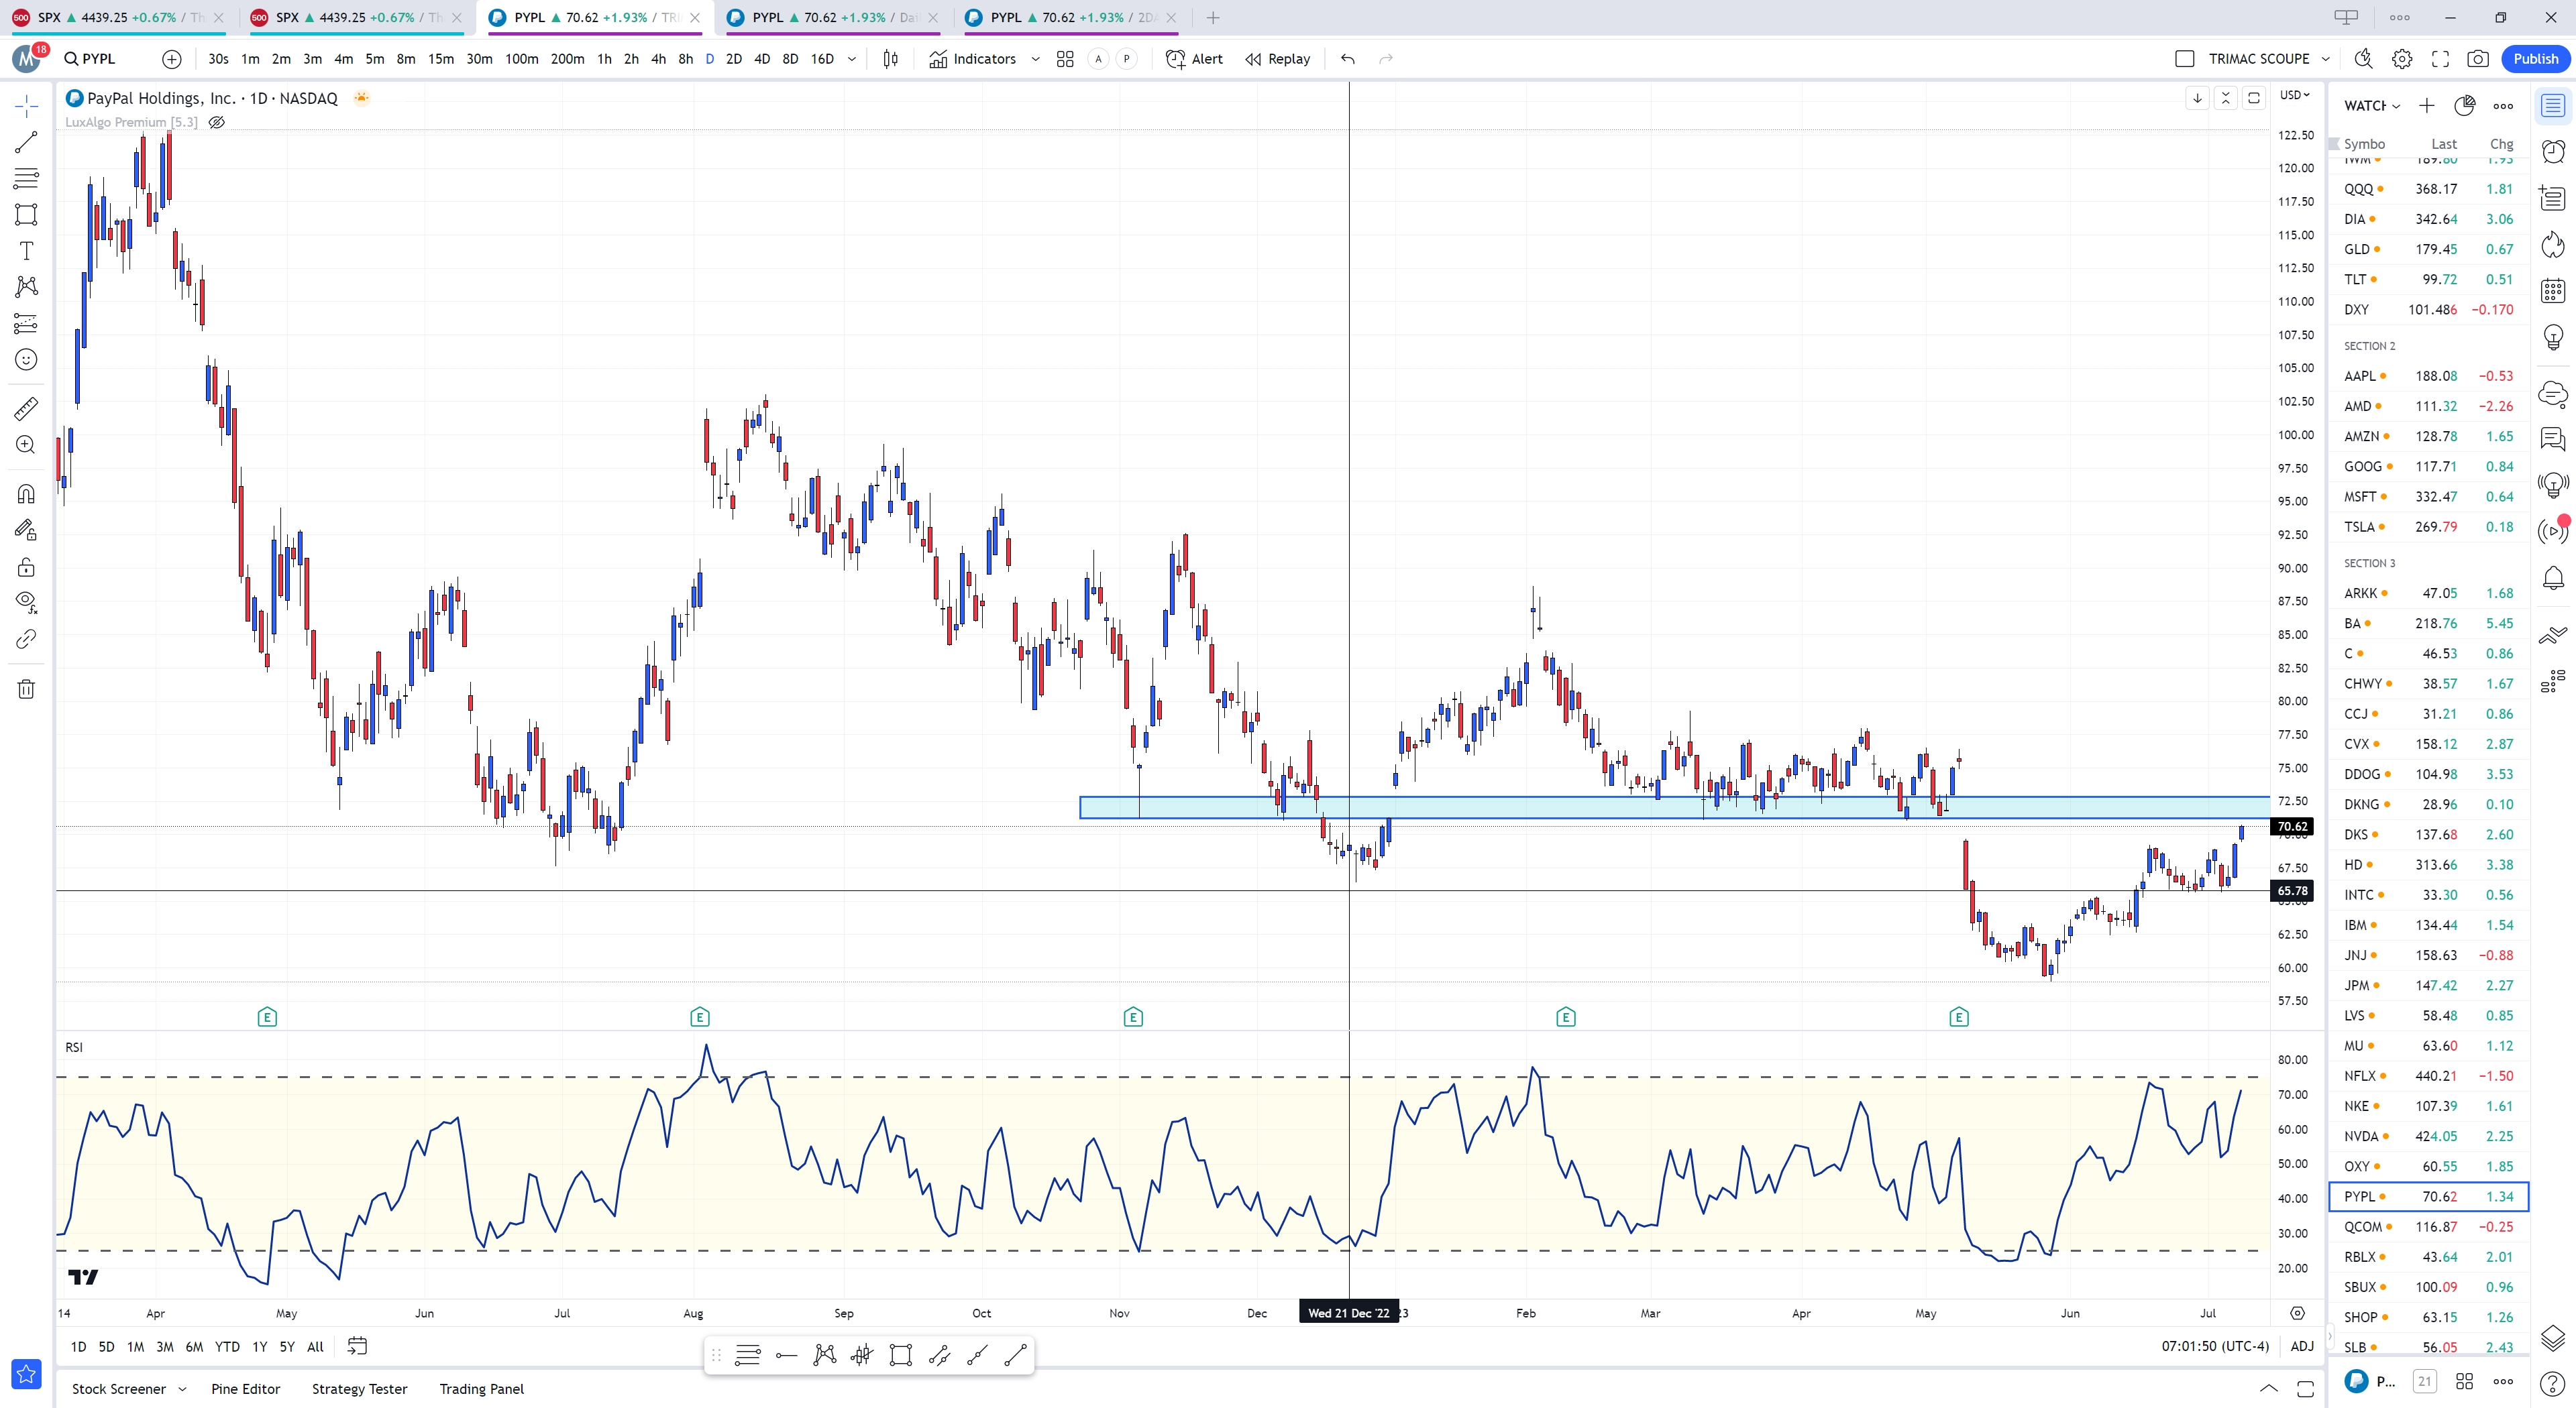The width and height of the screenshot is (2576, 1408).
Task: Select the text annotation tool
Action: pyautogui.click(x=26, y=251)
